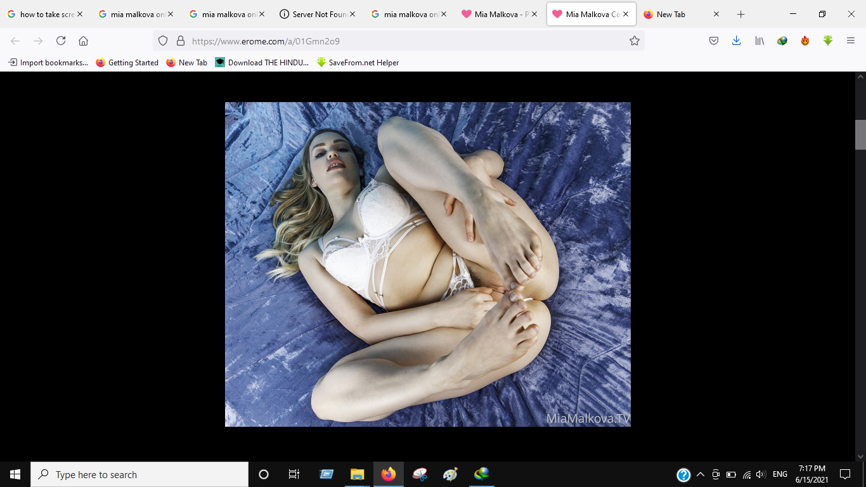Save page to Pocket
The image size is (866, 487).
[x=713, y=41]
